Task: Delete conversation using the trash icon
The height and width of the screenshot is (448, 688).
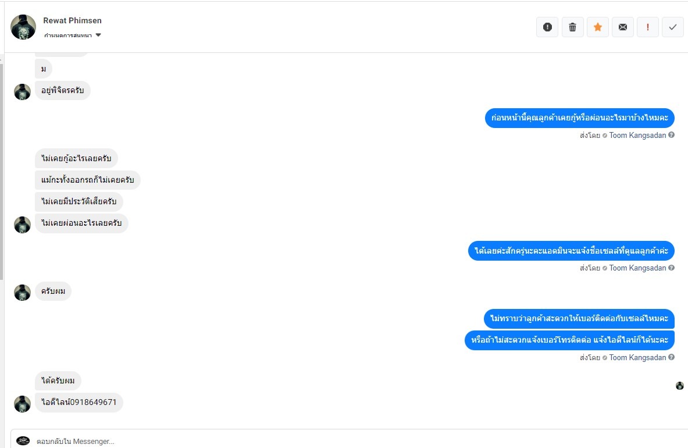Action: [572, 27]
